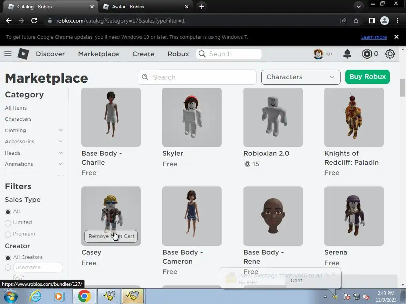Screen dimensions: 406x304
Task: Click the taskbar clock and date
Action: click(x=386, y=296)
